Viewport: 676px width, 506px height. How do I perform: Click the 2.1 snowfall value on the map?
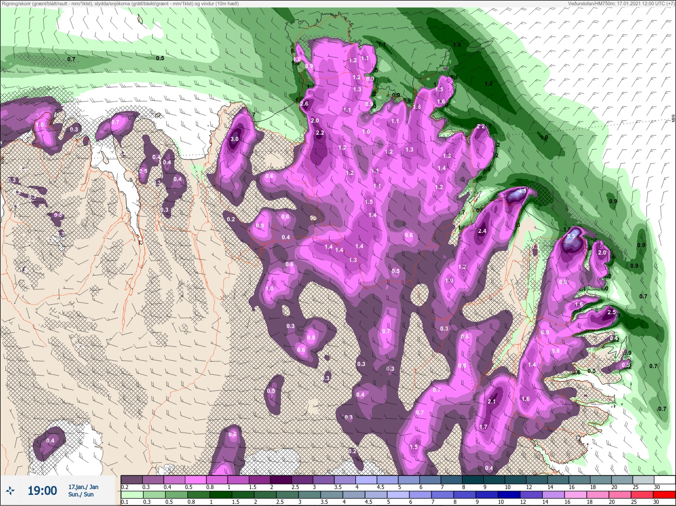pyautogui.click(x=492, y=402)
